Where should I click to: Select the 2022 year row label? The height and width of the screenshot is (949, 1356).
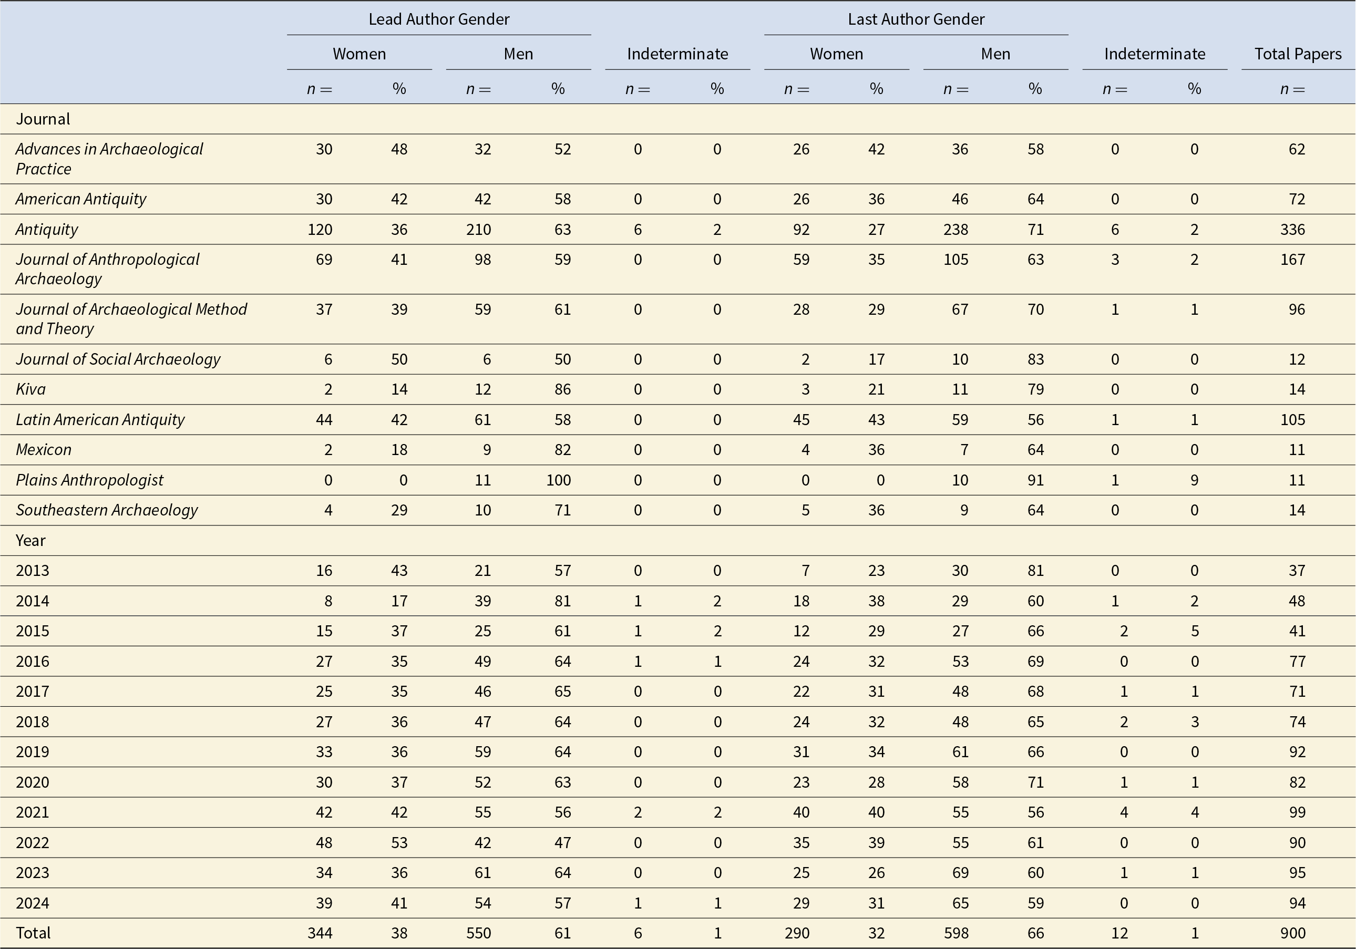[33, 842]
